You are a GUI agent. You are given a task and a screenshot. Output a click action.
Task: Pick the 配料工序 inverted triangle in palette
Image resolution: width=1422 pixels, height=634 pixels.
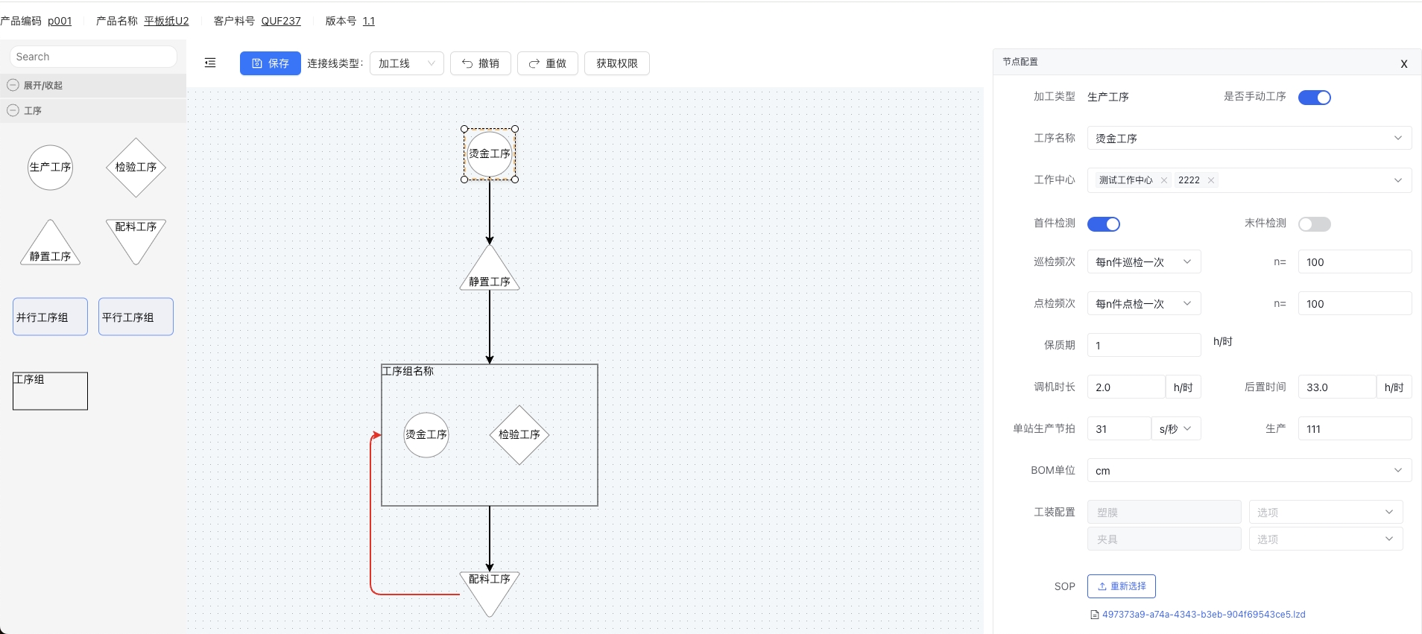click(136, 237)
